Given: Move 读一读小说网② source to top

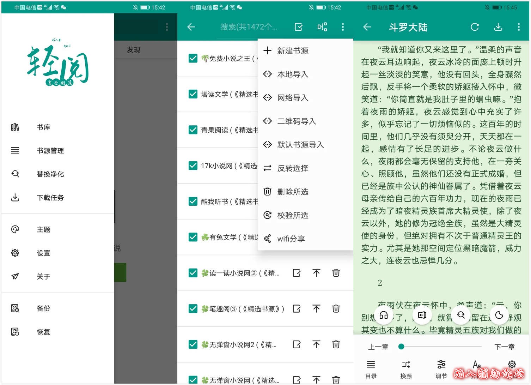Looking at the screenshot, I should 316,273.
